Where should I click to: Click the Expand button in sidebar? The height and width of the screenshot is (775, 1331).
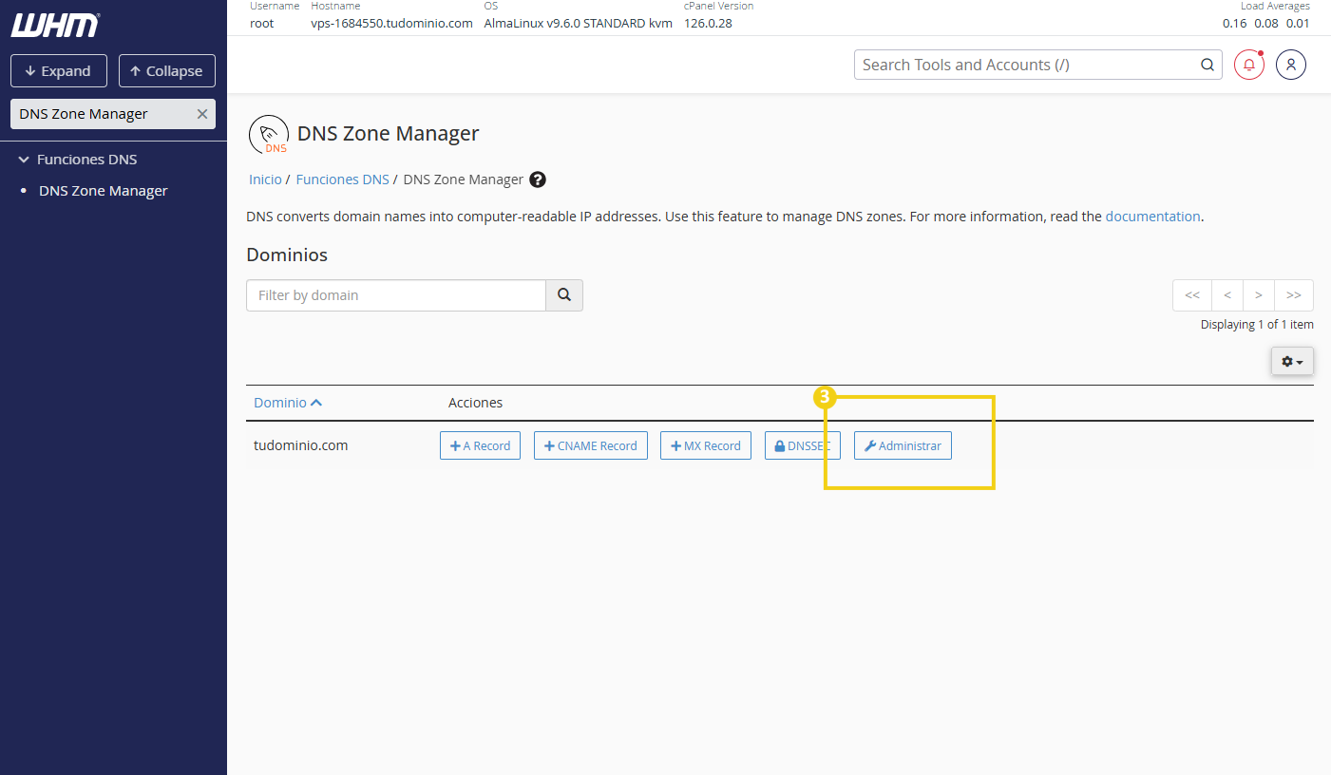58,71
